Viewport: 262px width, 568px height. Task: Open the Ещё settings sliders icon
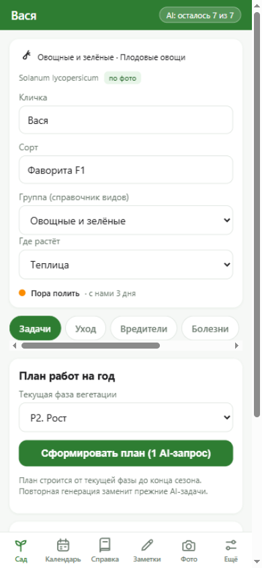click(x=230, y=545)
